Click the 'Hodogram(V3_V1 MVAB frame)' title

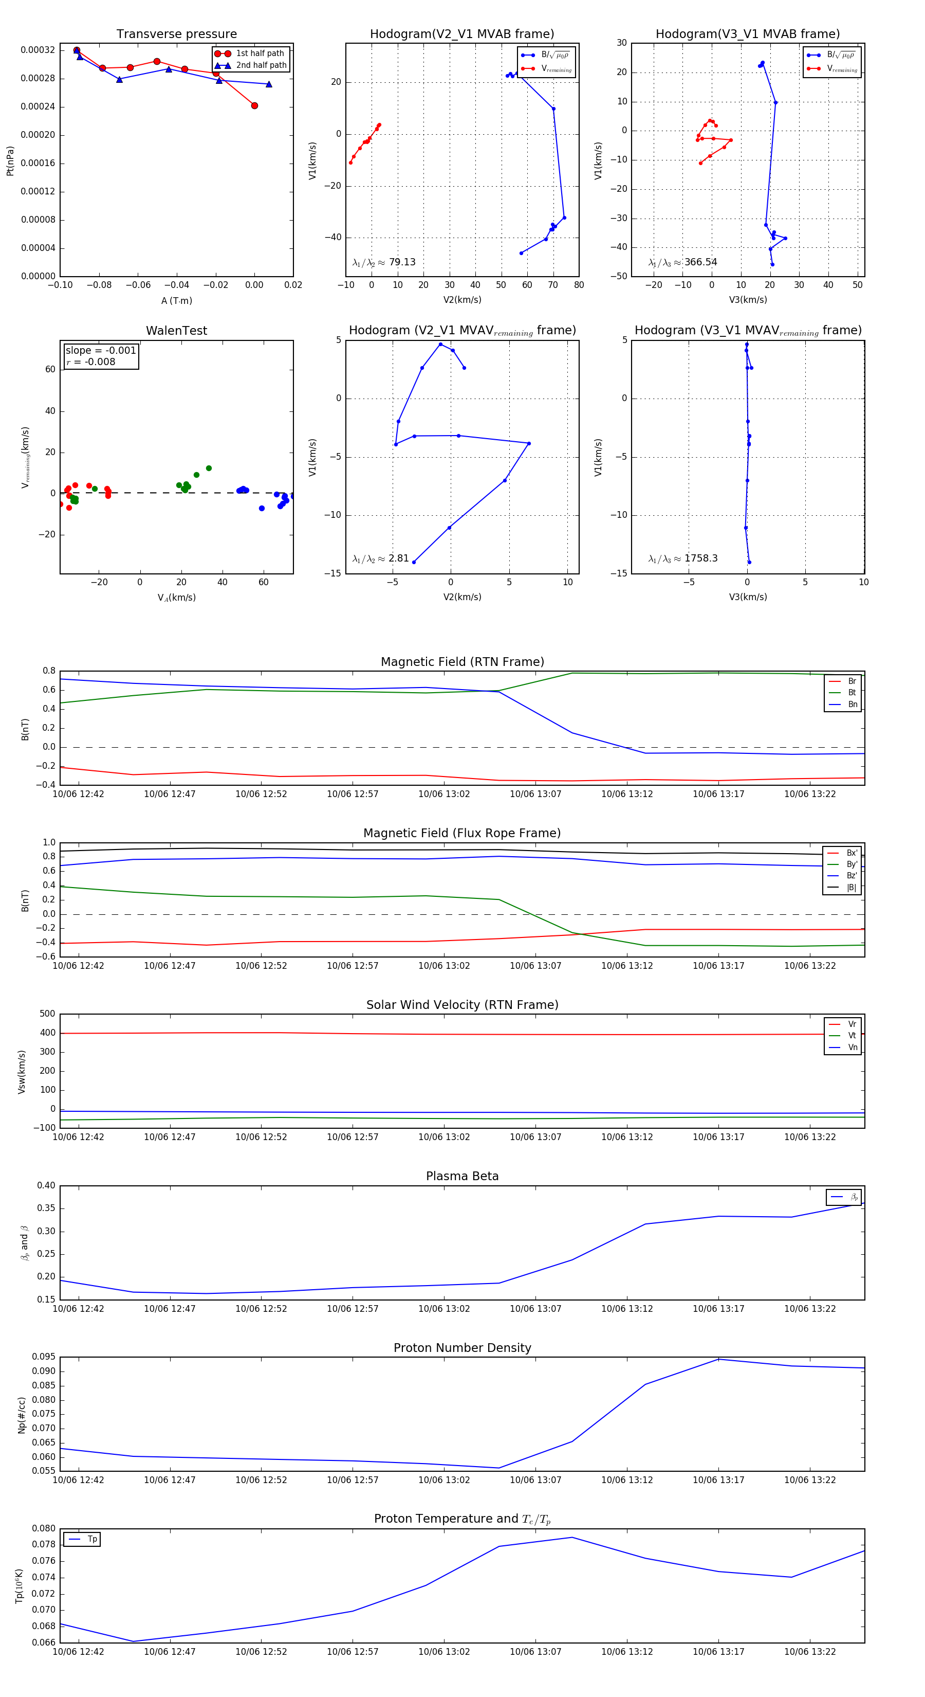(x=748, y=34)
